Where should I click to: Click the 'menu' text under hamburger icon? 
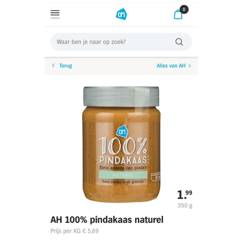click(55, 18)
